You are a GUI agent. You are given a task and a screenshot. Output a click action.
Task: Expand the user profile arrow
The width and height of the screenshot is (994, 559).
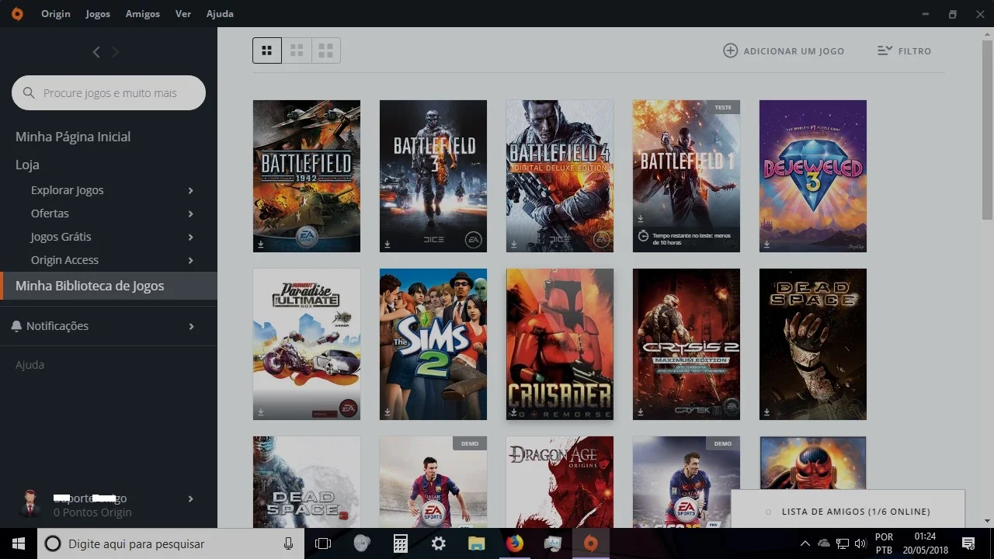(x=190, y=498)
